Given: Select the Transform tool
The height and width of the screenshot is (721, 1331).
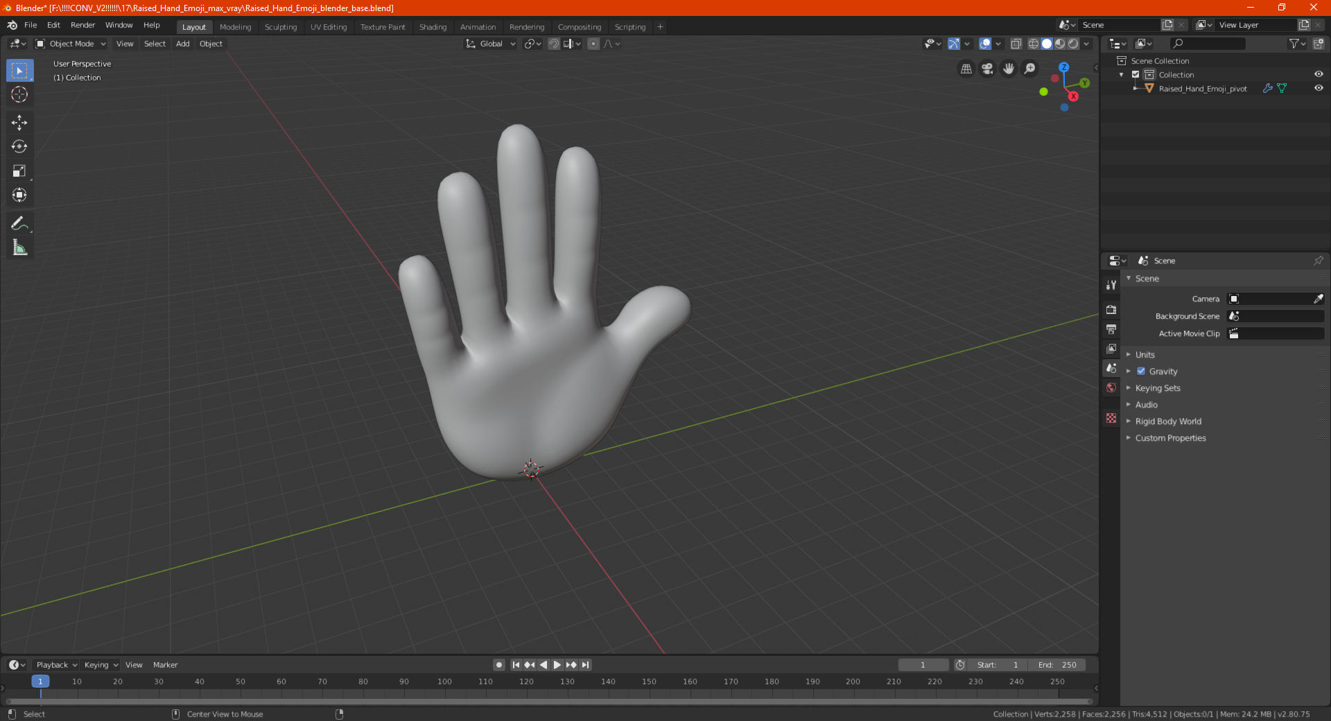Looking at the screenshot, I should 19,196.
